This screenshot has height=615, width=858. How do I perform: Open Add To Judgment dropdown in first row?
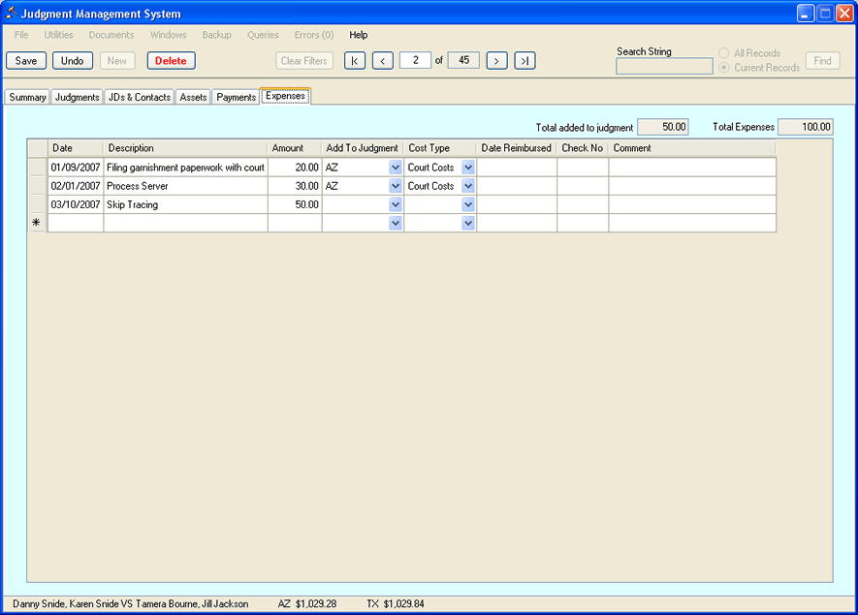tap(395, 168)
